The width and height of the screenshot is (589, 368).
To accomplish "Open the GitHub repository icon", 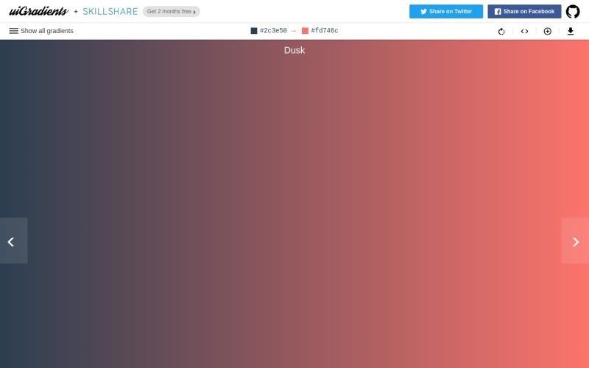I will pyautogui.click(x=573, y=11).
